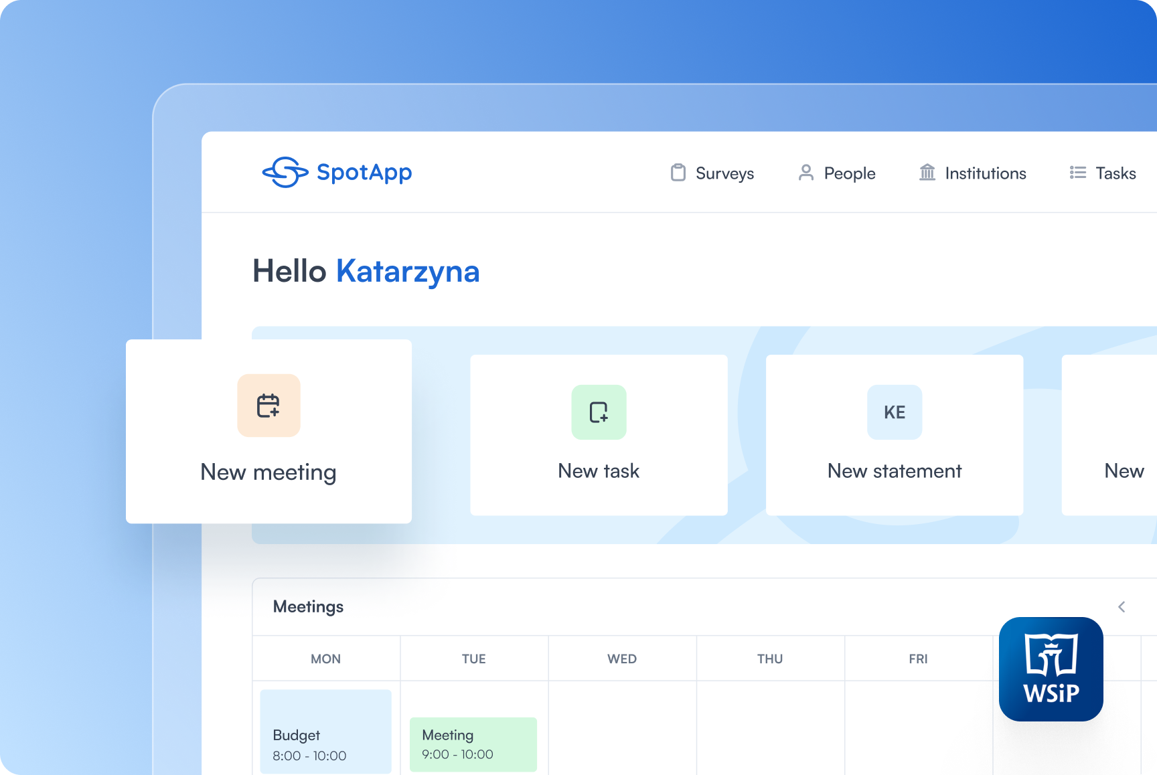Click the WSiP logo badge
Image resolution: width=1157 pixels, height=775 pixels.
click(x=1051, y=669)
